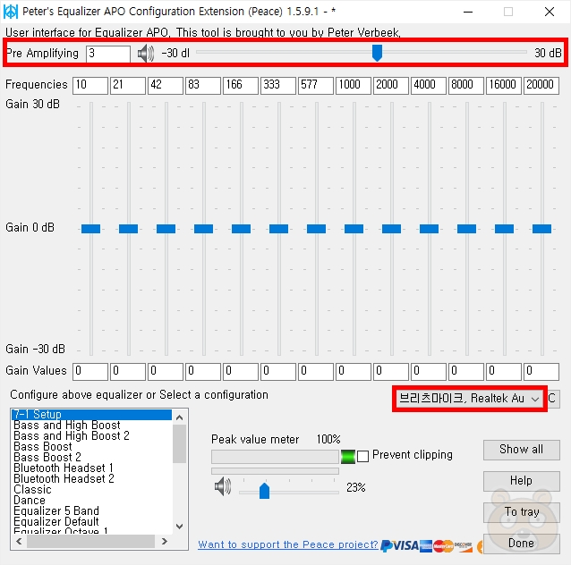Open the Realtek audio device dropdown
Image resolution: width=571 pixels, height=565 pixels.
pos(469,399)
